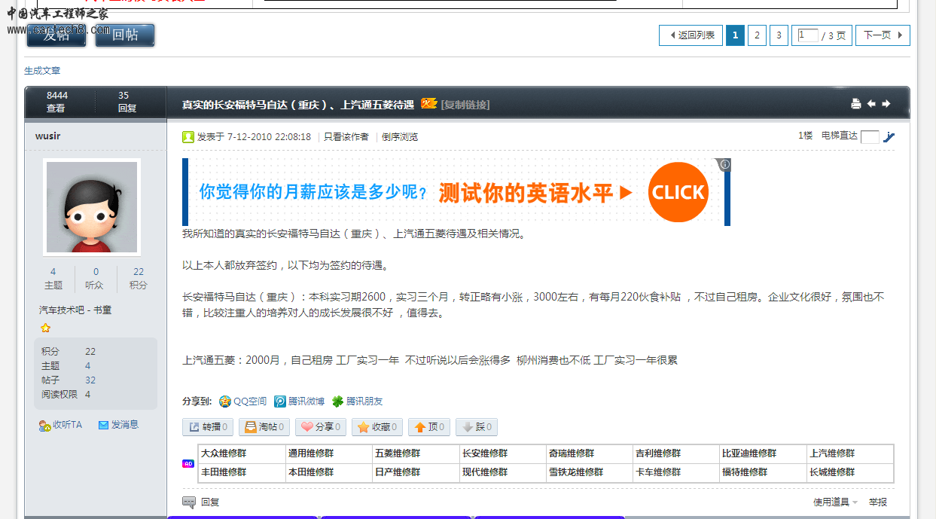This screenshot has width=936, height=519.
Task: Click the 电梯直达 floor input field
Action: click(x=870, y=137)
